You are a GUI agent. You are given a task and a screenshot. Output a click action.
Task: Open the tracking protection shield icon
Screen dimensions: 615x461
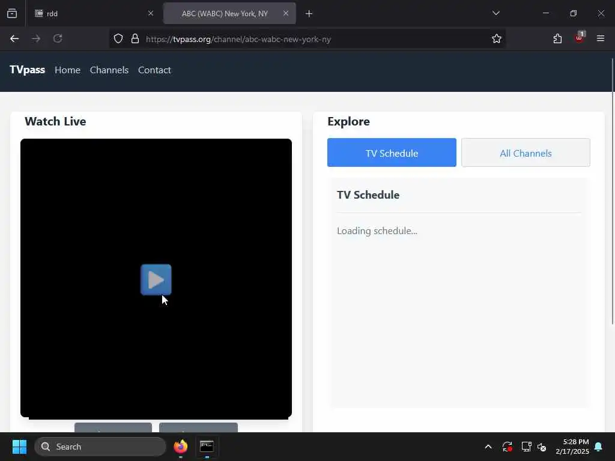[118, 38]
